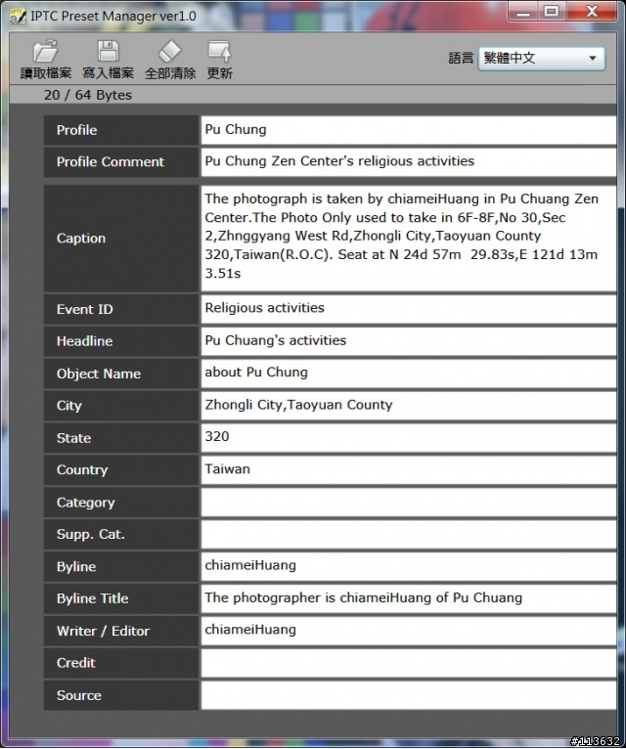Viewport: 626px width, 749px height.
Task: Click the Profile input field
Action: (409, 130)
